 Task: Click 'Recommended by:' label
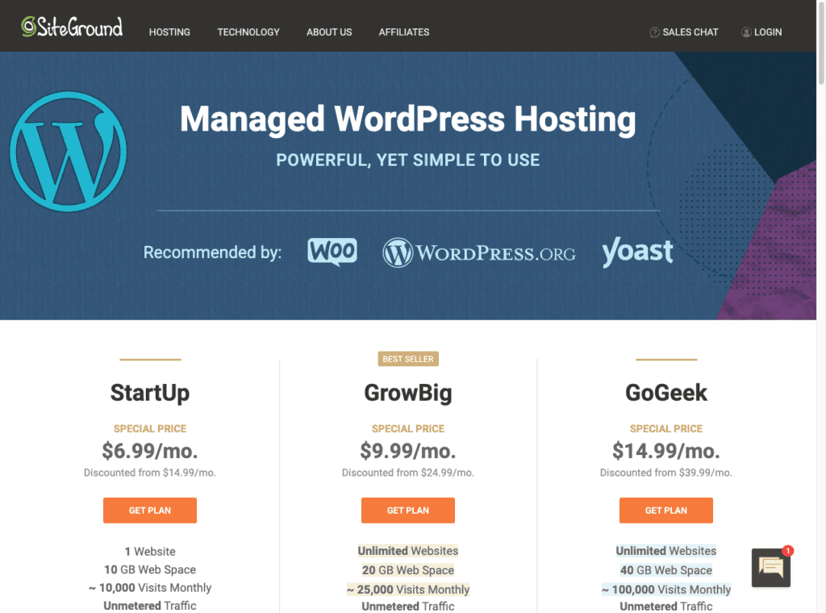tap(213, 252)
